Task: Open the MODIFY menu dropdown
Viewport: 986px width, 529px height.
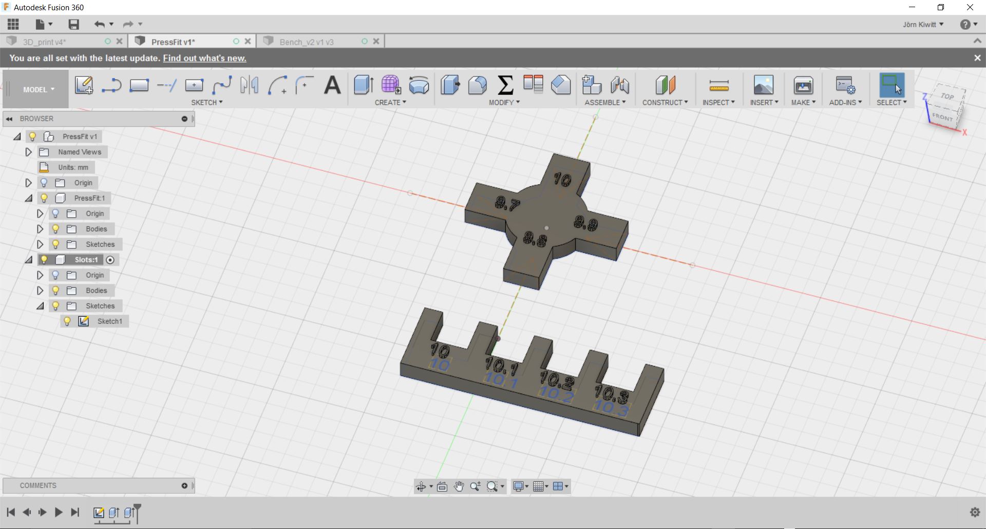Action: coord(504,103)
